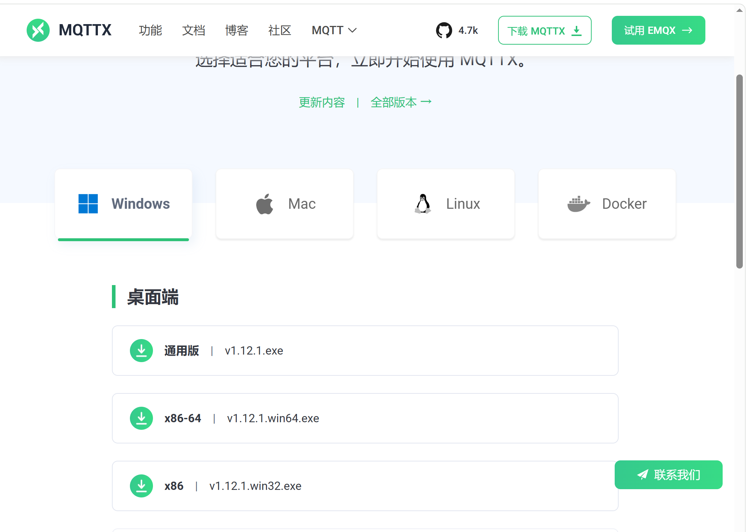Click the download icon for x86-64
Image resolution: width=750 pixels, height=532 pixels.
tap(141, 418)
